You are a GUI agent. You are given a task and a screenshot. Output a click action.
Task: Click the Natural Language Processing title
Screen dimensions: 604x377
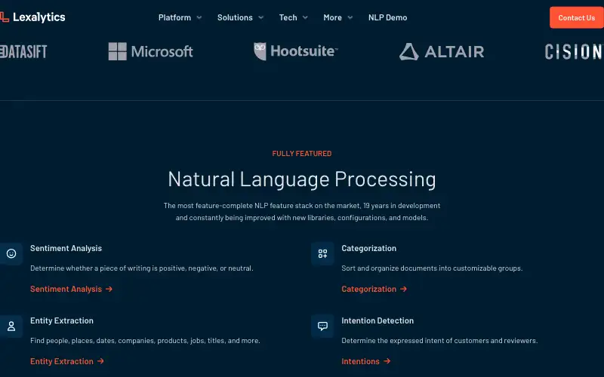pos(302,179)
